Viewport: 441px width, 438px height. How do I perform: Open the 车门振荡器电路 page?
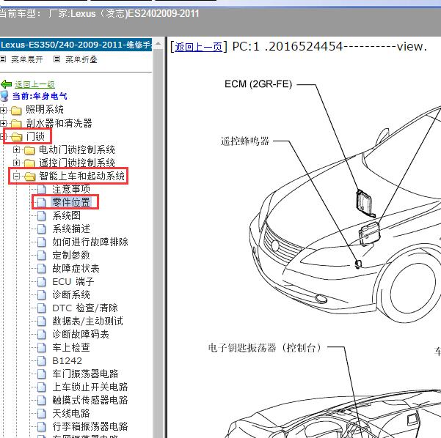point(86,374)
